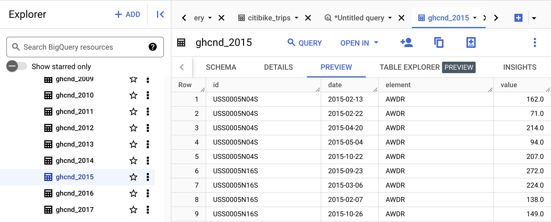Star the ghcnd_2013 table

pos(133,144)
